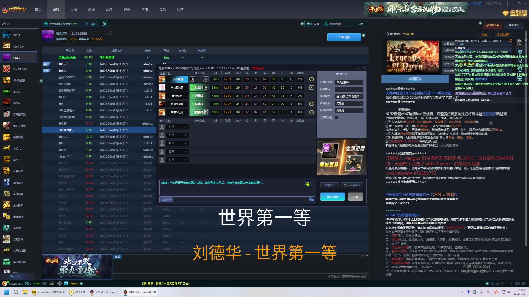
Task: Open chat bubble for first team player
Action: click(311, 79)
